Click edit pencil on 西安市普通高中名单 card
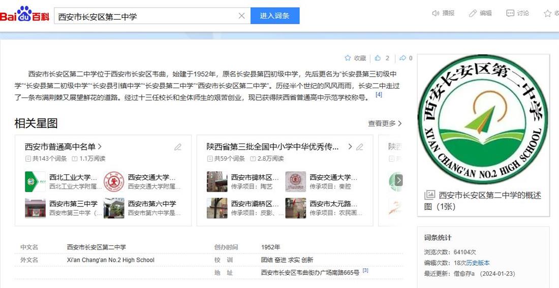Screen dimensions: 559x288 click(x=178, y=147)
